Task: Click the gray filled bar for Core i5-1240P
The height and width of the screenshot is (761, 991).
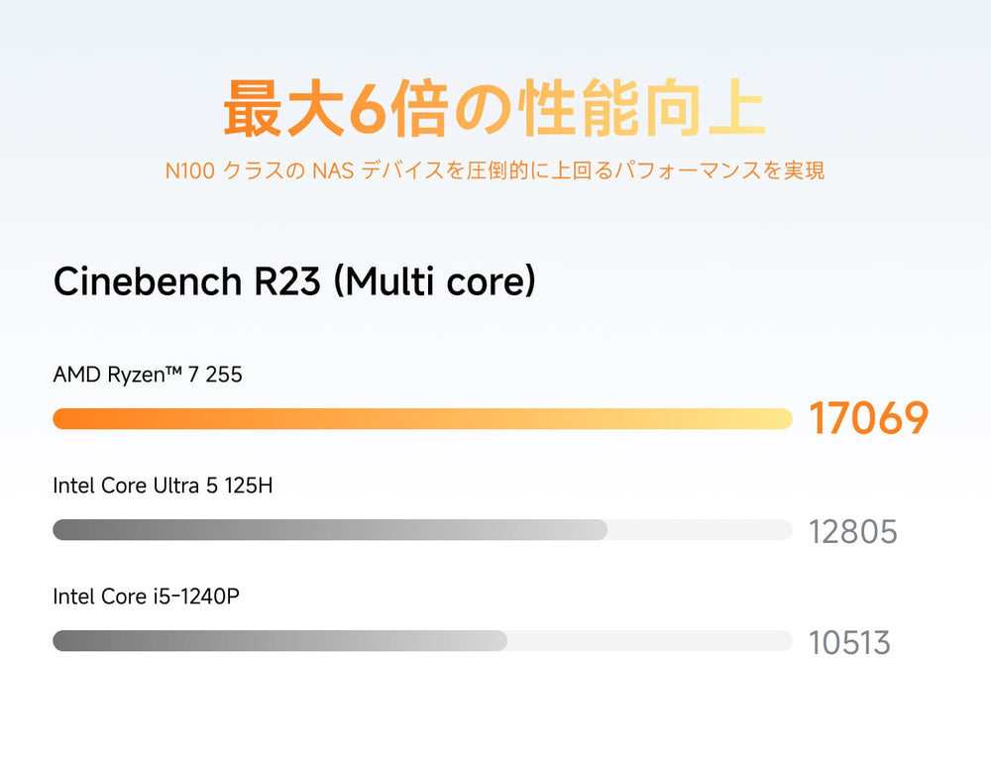Action: [277, 641]
